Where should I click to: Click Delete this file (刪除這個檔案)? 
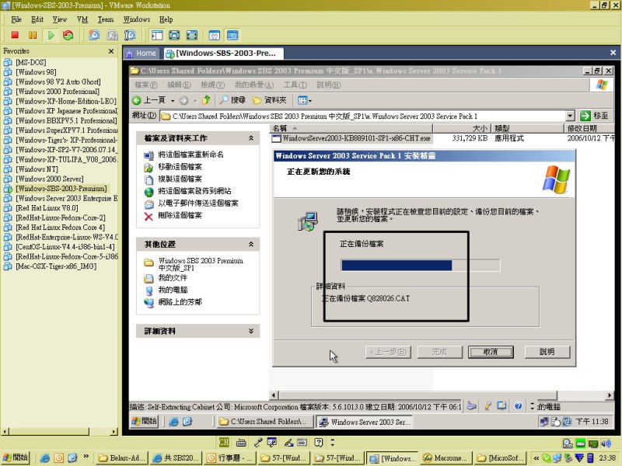click(180, 215)
